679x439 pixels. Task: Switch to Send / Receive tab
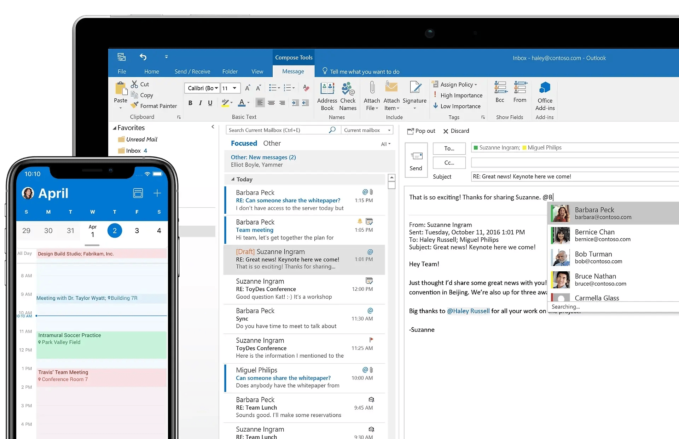192,71
